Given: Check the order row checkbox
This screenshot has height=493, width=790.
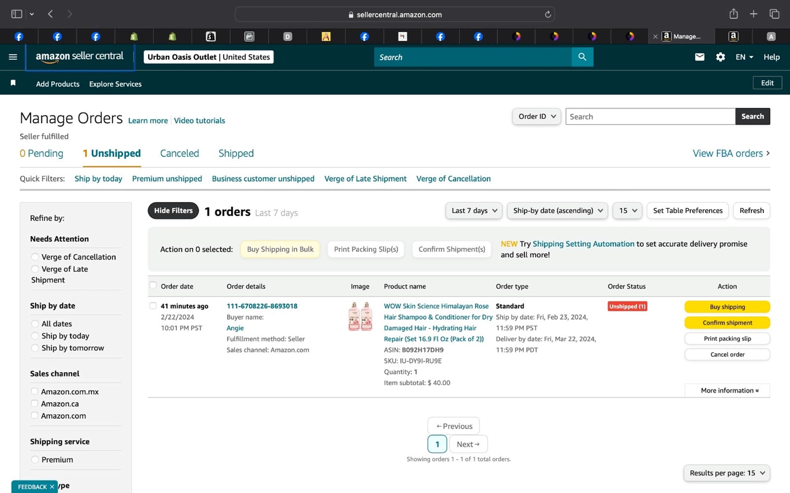Looking at the screenshot, I should pos(153,305).
